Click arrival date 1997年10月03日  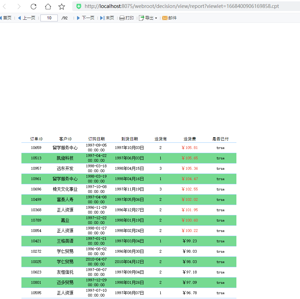[x=129, y=148]
